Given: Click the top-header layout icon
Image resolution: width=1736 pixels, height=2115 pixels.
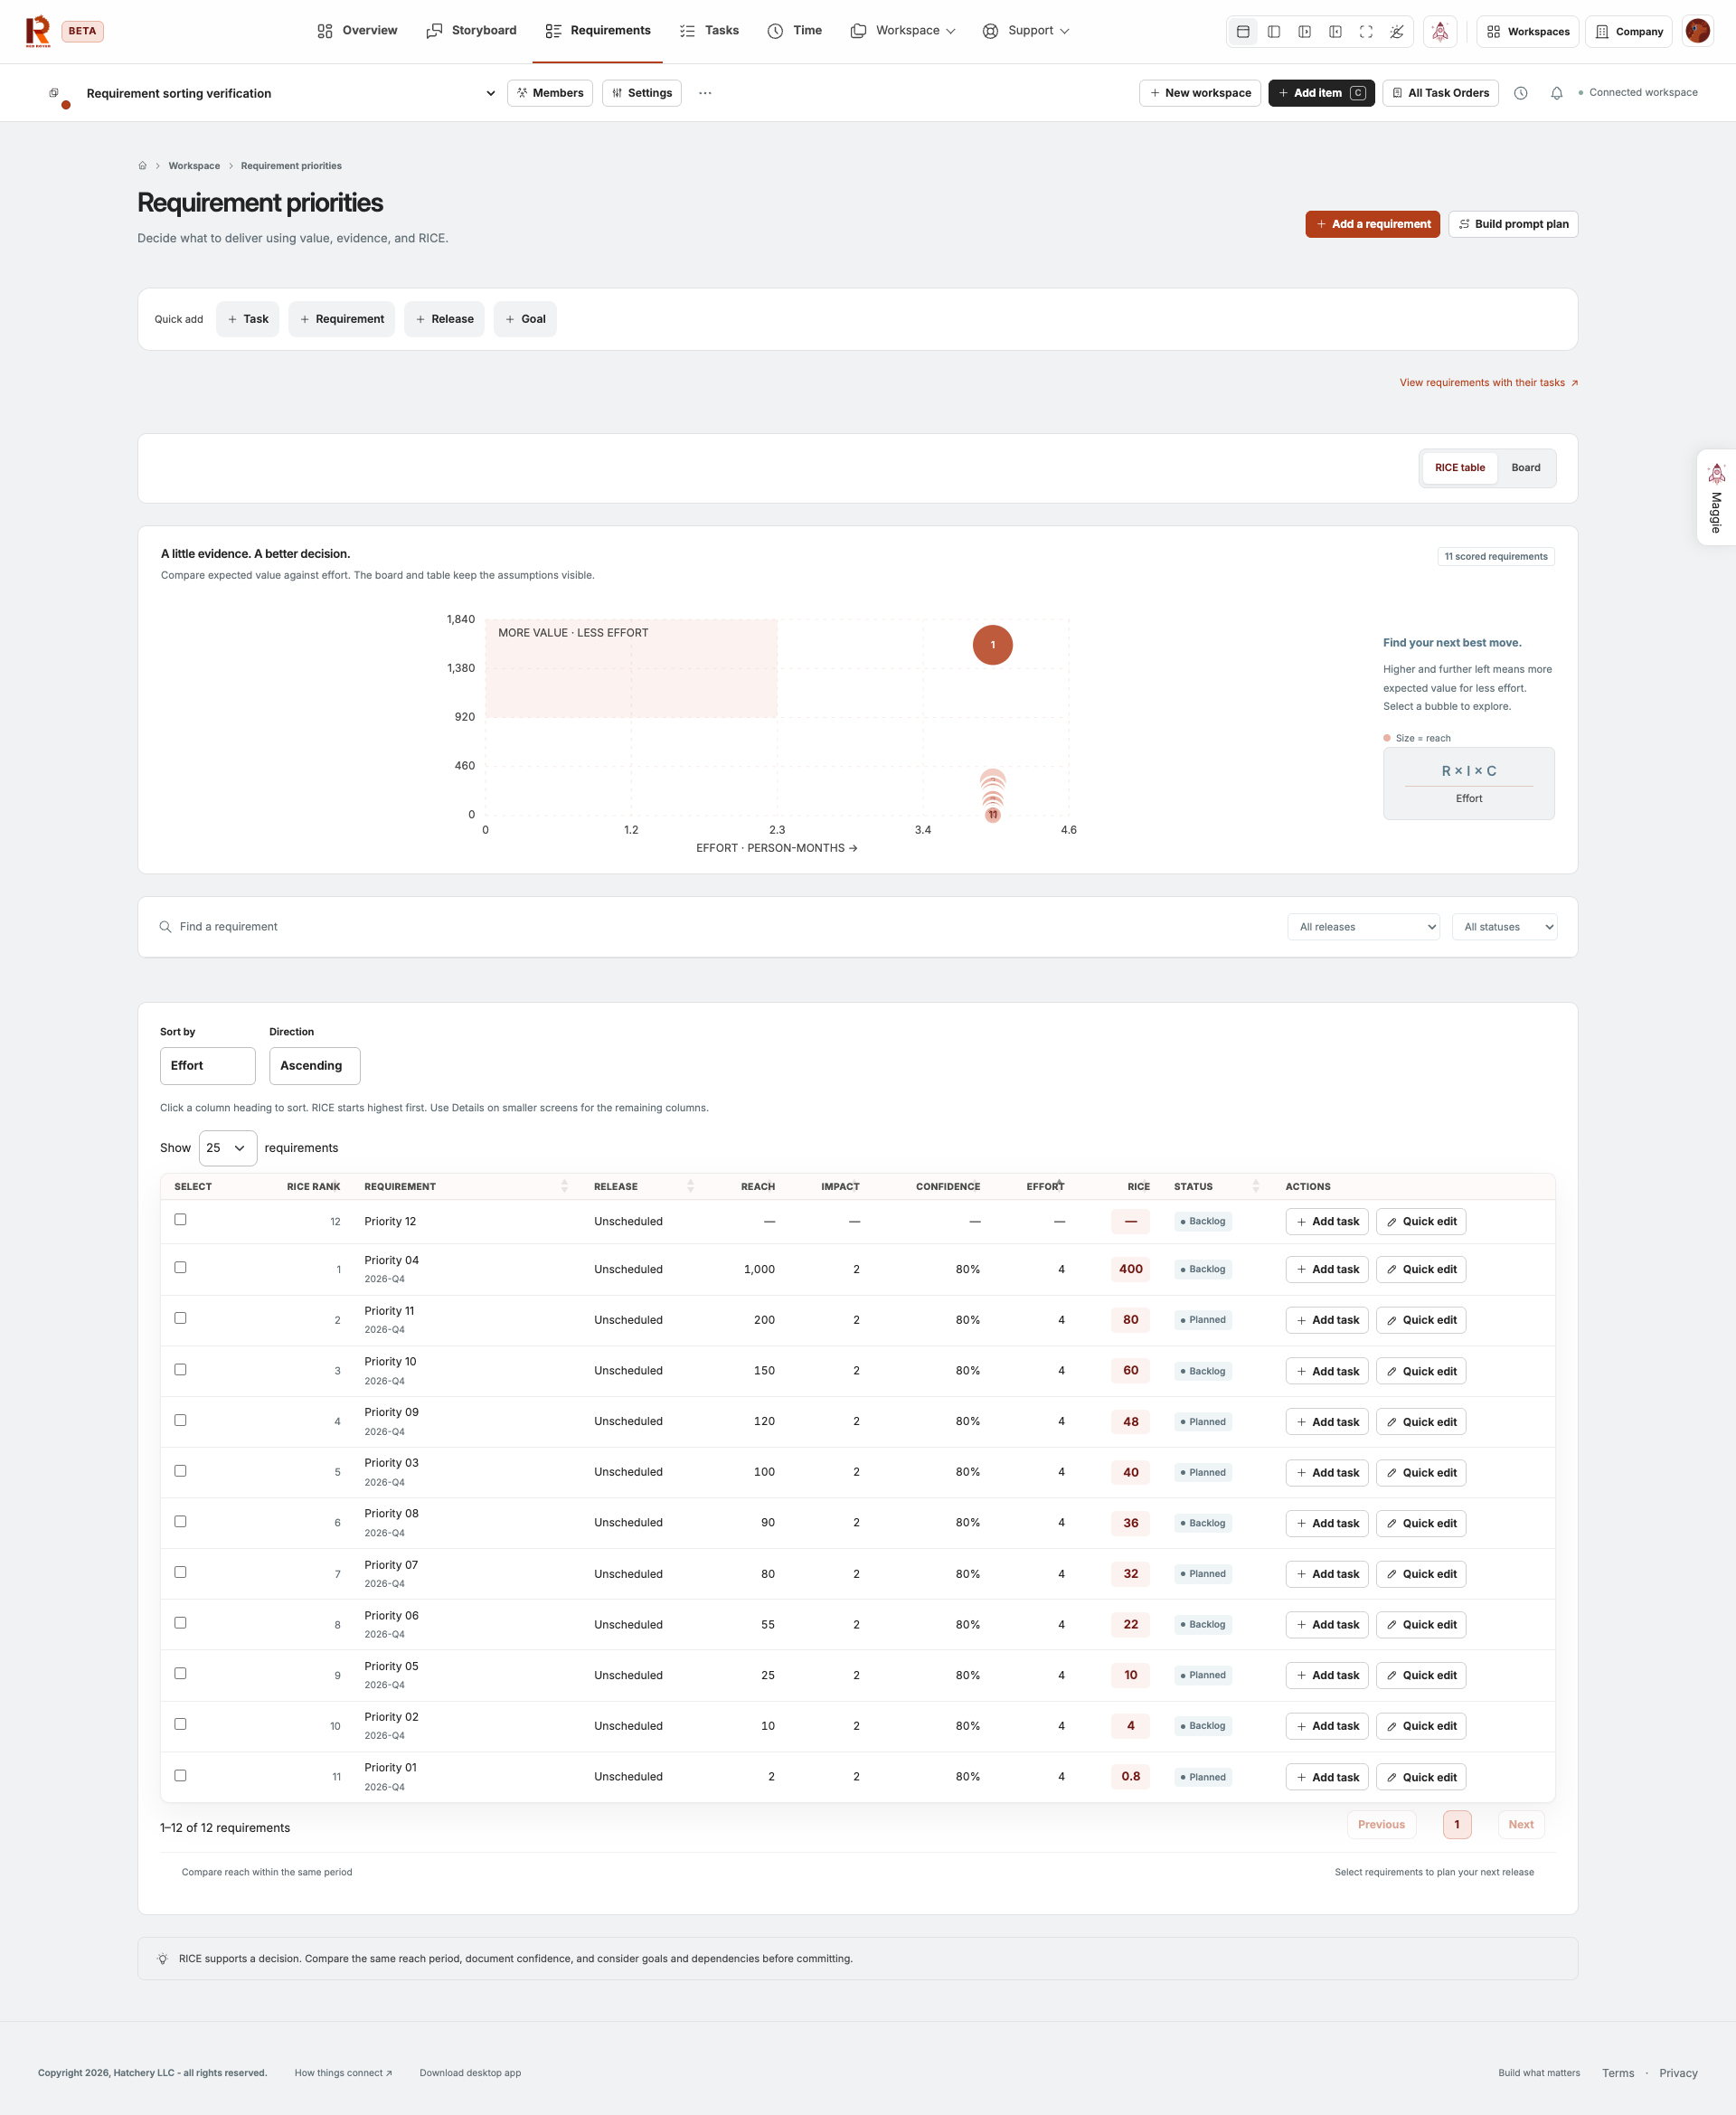Looking at the screenshot, I should pos(1243,31).
